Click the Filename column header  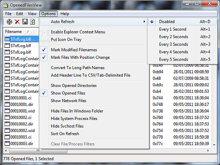(21, 32)
